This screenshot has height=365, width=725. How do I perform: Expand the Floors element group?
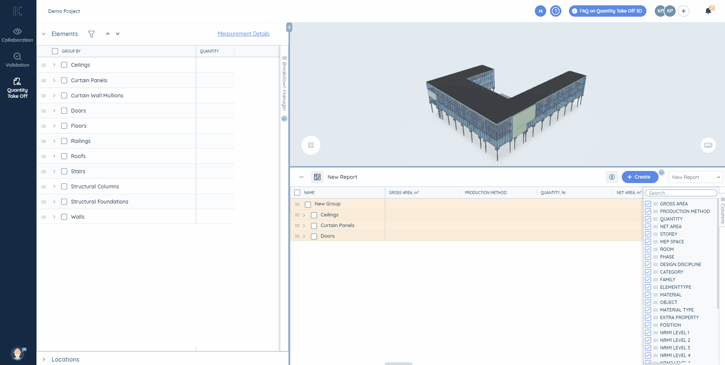[54, 126]
